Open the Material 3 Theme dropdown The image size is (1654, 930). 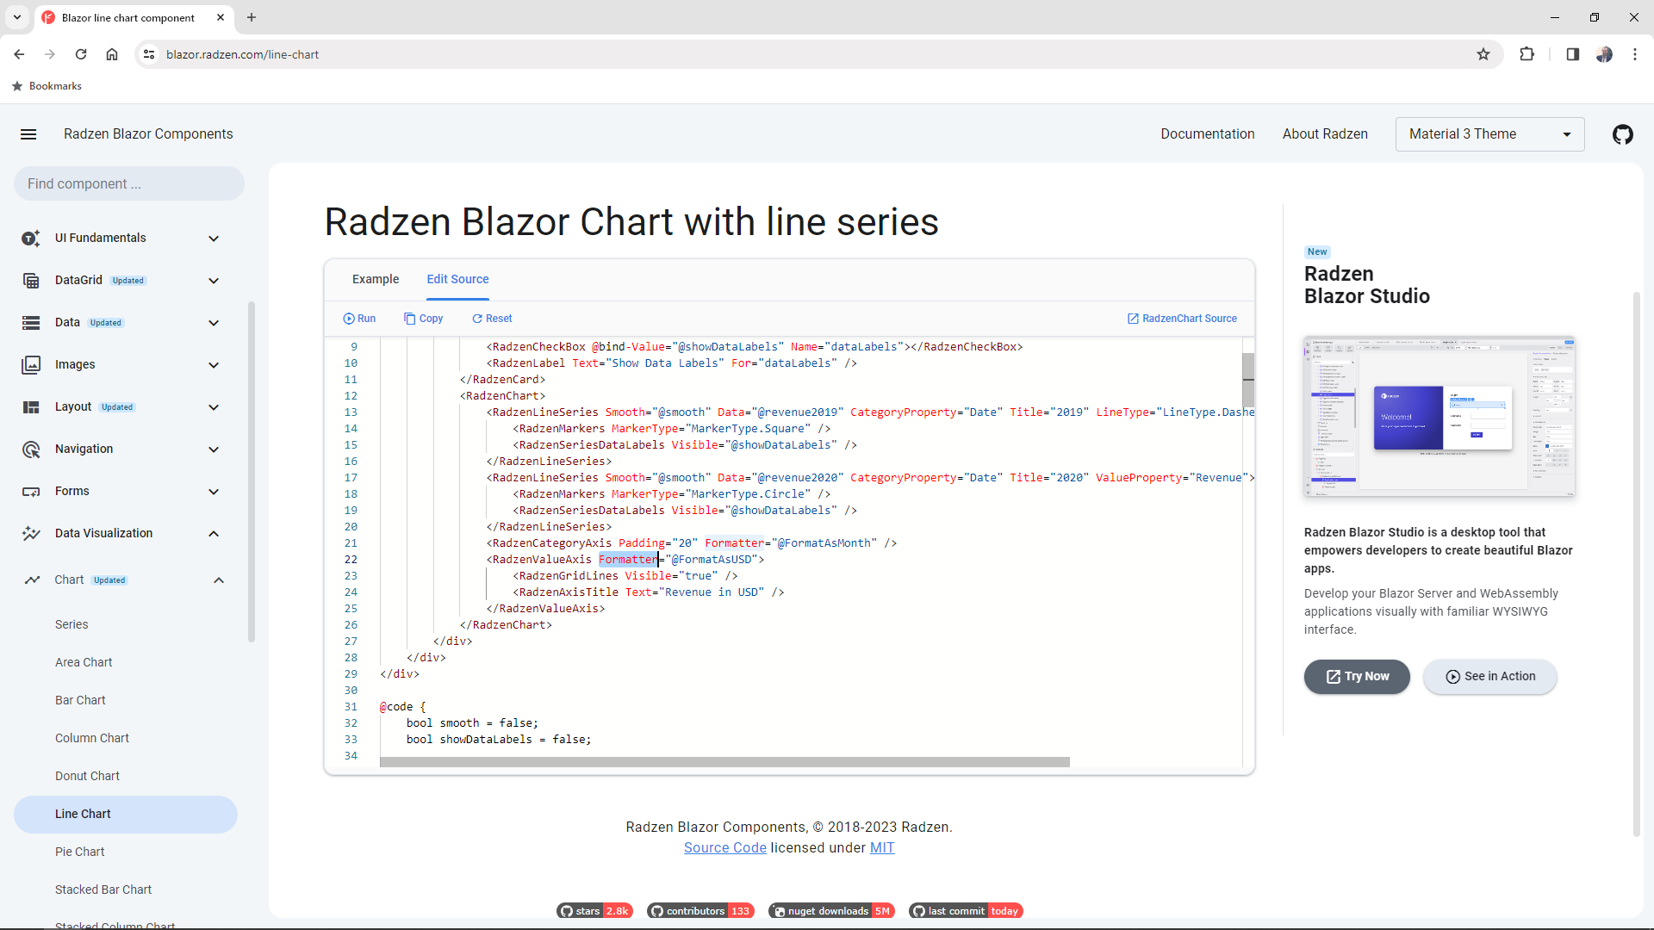click(1489, 134)
